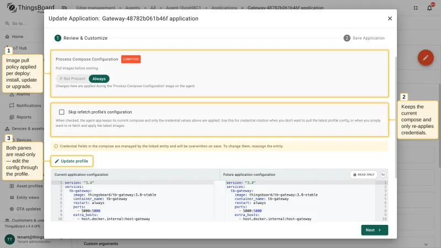Screen dimensions: 441x248
Task: Click the READ-ONLY lock badge
Action: click(x=364, y=175)
